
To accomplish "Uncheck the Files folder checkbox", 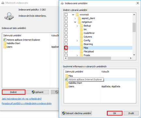I will pyautogui.click(x=66, y=48).
